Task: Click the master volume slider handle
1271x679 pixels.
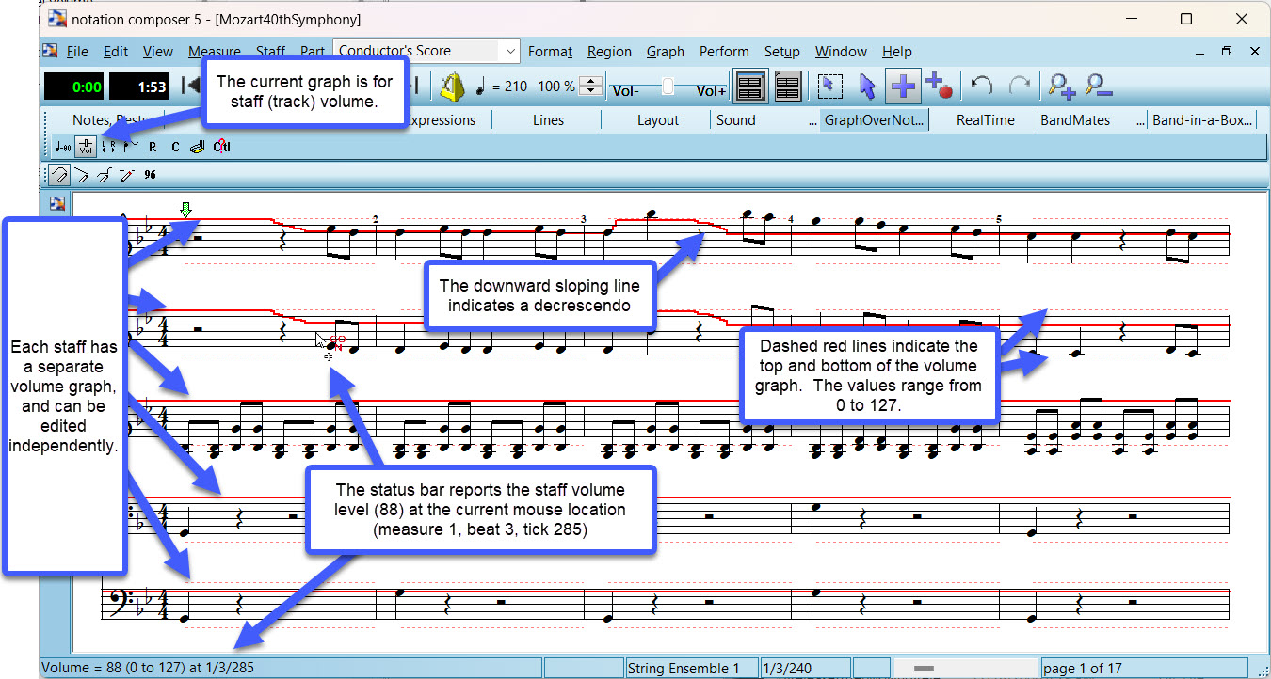Action: coord(668,87)
